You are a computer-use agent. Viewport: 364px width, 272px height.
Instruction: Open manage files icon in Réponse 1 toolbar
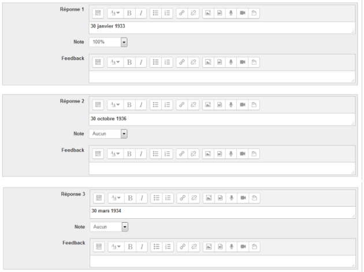pyautogui.click(x=254, y=13)
